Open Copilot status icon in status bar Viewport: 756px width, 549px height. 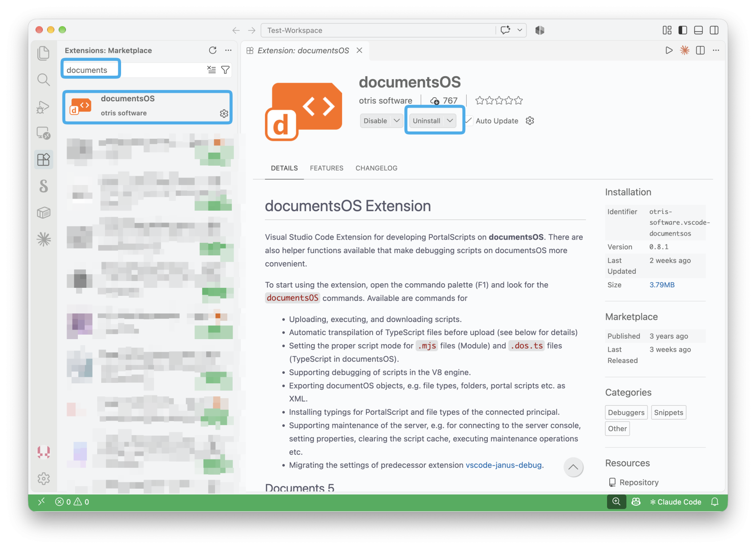click(x=636, y=502)
